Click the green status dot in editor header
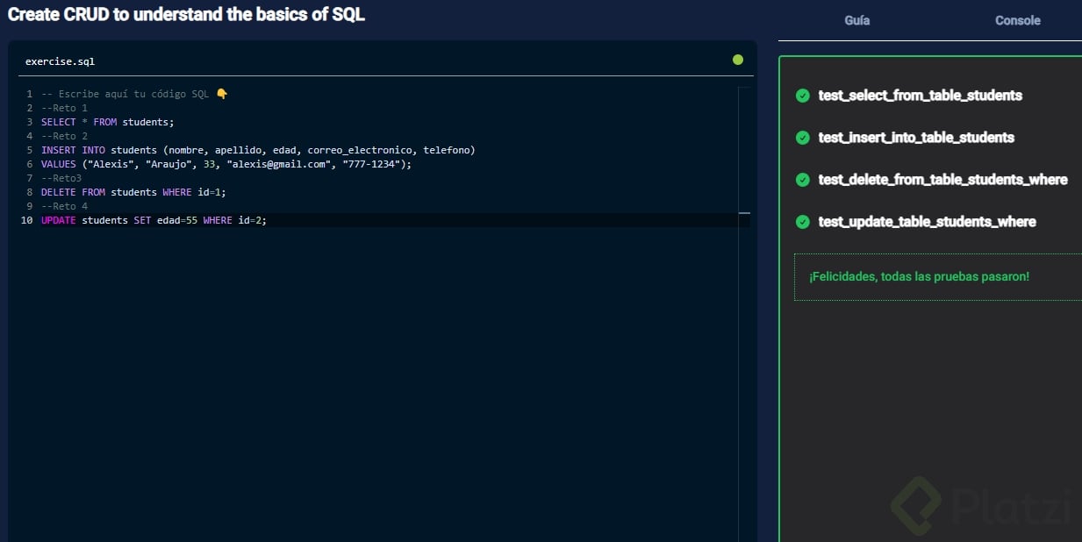Screen dimensions: 1082x542 738,60
